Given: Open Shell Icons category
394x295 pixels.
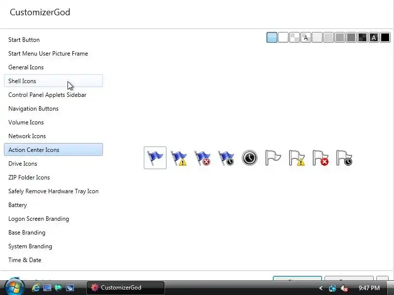Looking at the screenshot, I should tap(53, 81).
